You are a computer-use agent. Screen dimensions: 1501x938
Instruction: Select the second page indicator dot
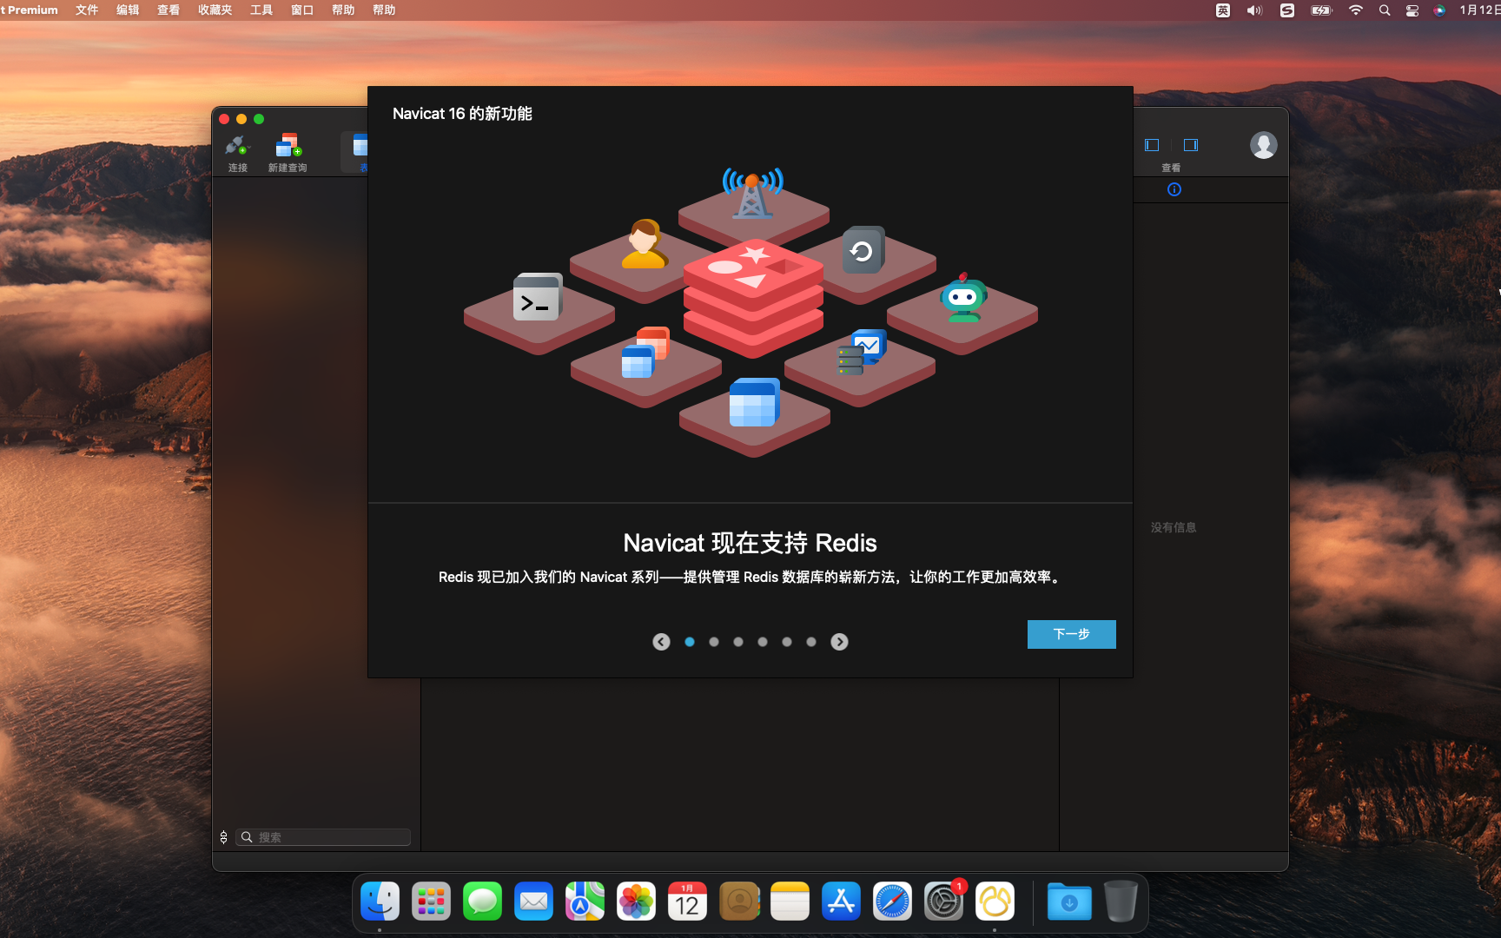[x=714, y=642]
